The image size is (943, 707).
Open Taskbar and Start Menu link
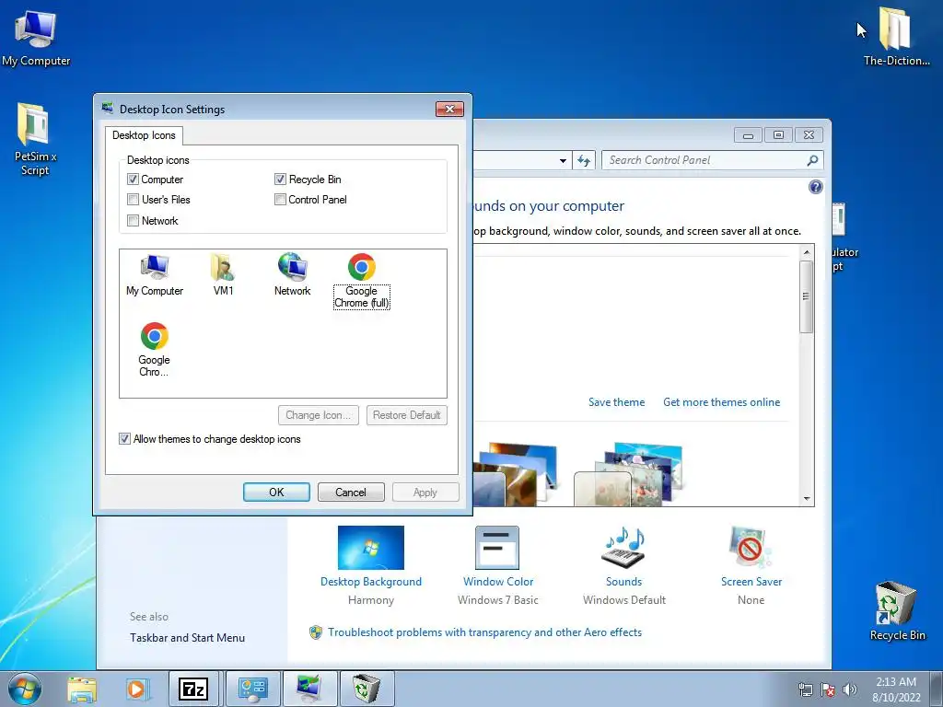[187, 638]
